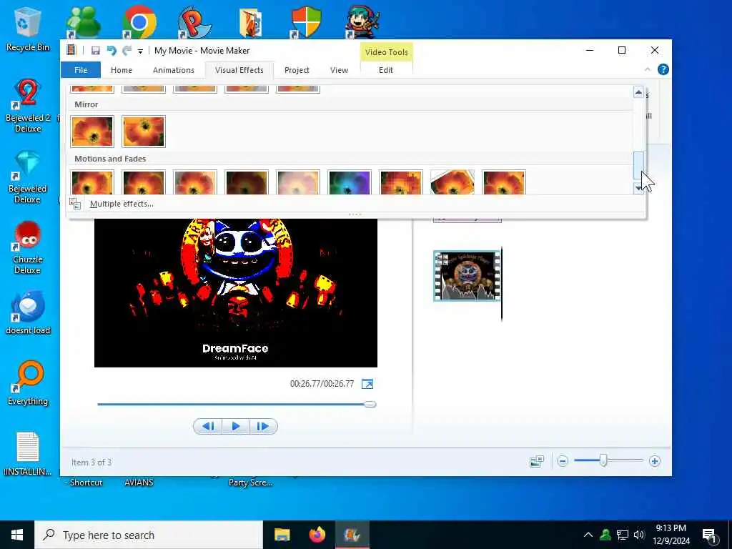This screenshot has width=732, height=549.
Task: Select the video clip on the storyboard
Action: tap(468, 275)
